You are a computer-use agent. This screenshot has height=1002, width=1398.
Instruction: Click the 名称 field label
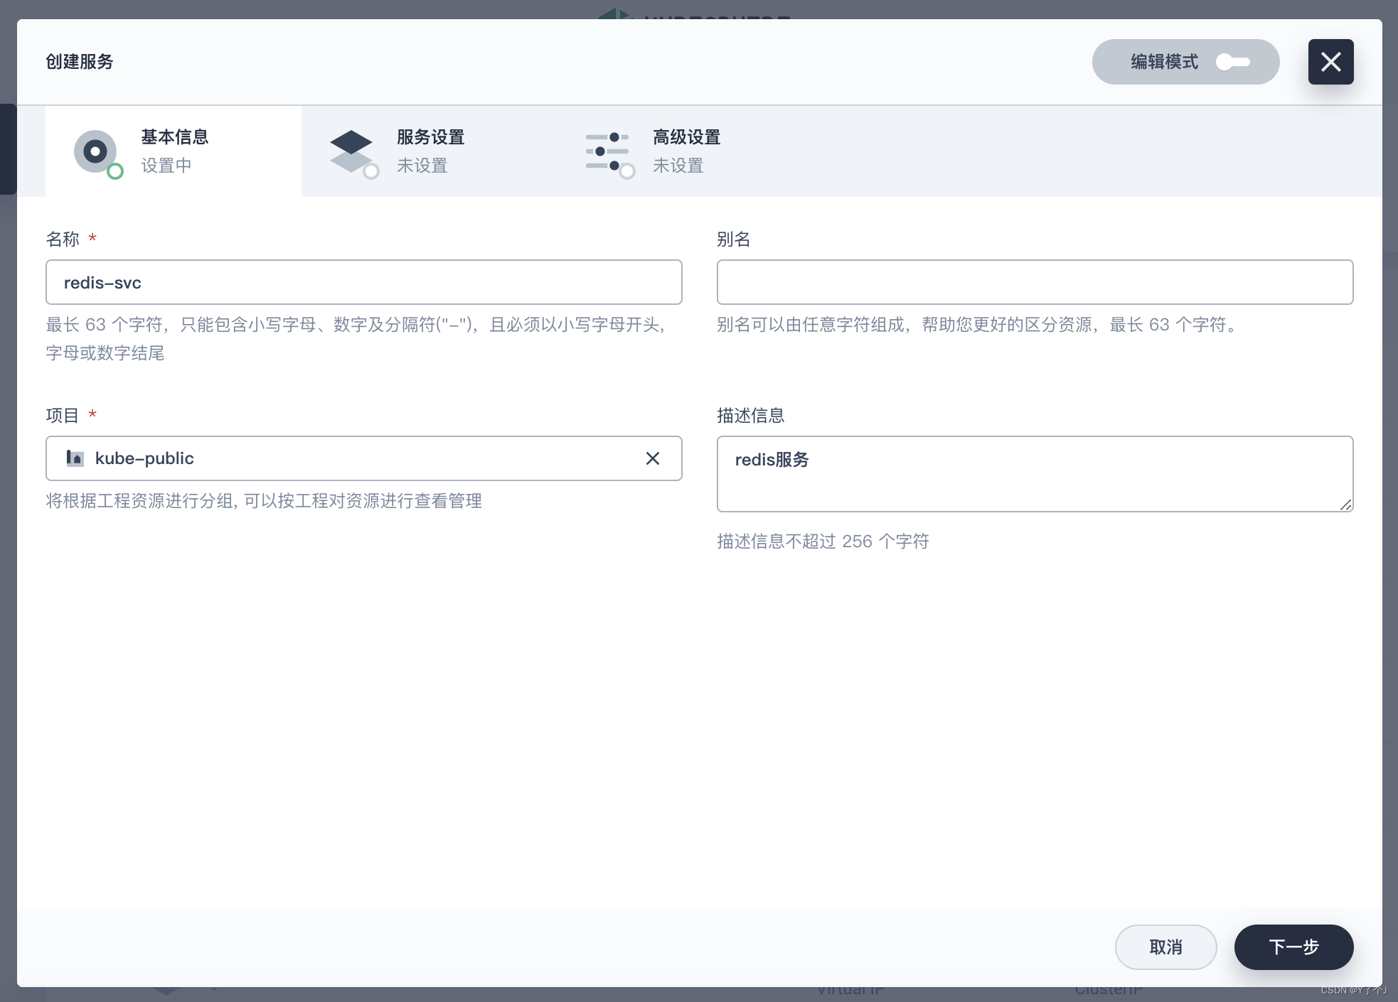coord(63,239)
